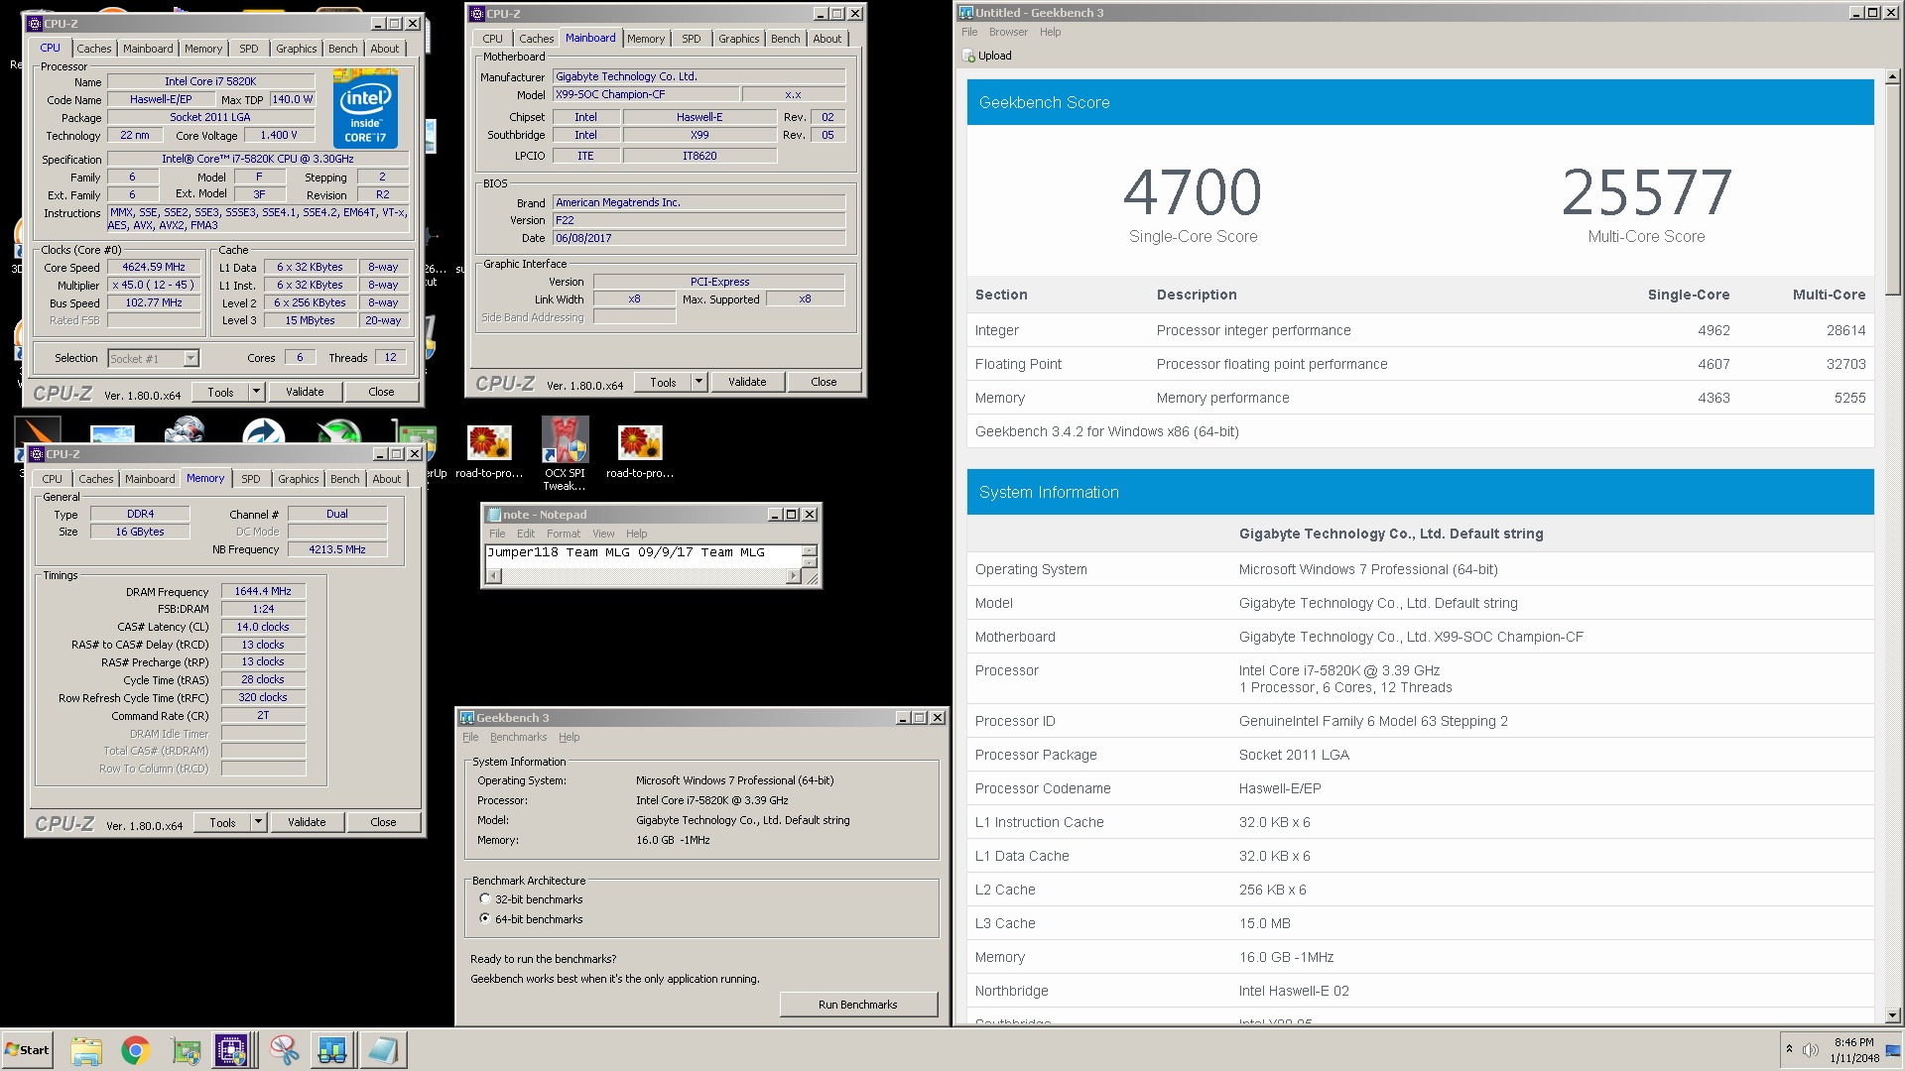Click Tools button in CPU-Z Mainboard window
The image size is (1905, 1071).
(663, 382)
